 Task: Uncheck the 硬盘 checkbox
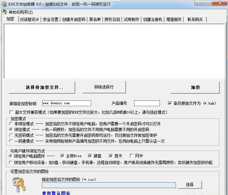(x=90, y=156)
